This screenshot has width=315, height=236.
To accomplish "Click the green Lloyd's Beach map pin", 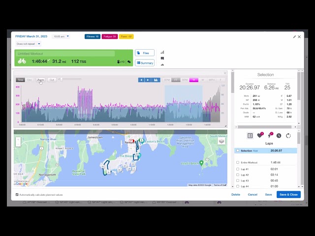I will click(x=201, y=163).
